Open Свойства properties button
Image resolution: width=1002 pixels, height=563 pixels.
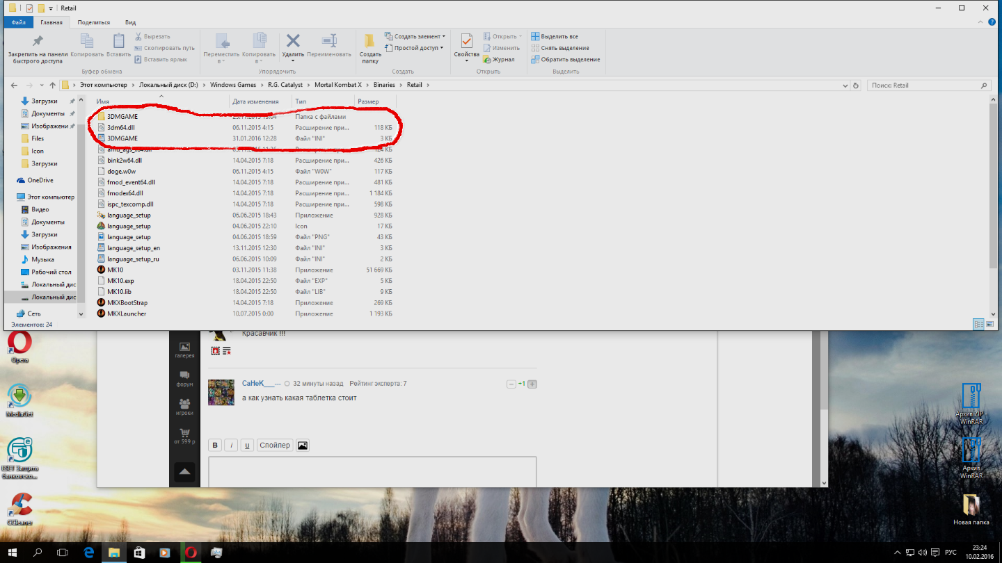[466, 47]
